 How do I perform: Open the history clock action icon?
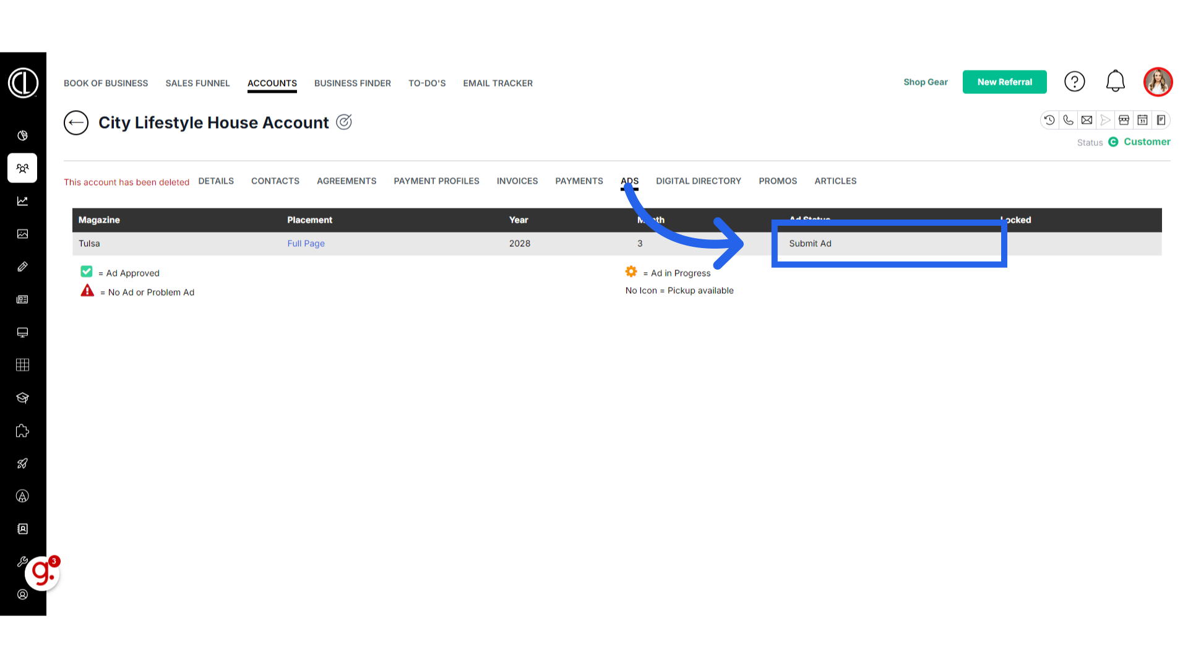[1049, 120]
